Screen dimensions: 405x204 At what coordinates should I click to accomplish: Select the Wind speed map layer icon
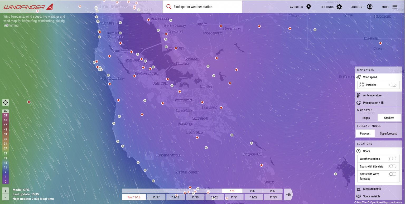(x=359, y=77)
